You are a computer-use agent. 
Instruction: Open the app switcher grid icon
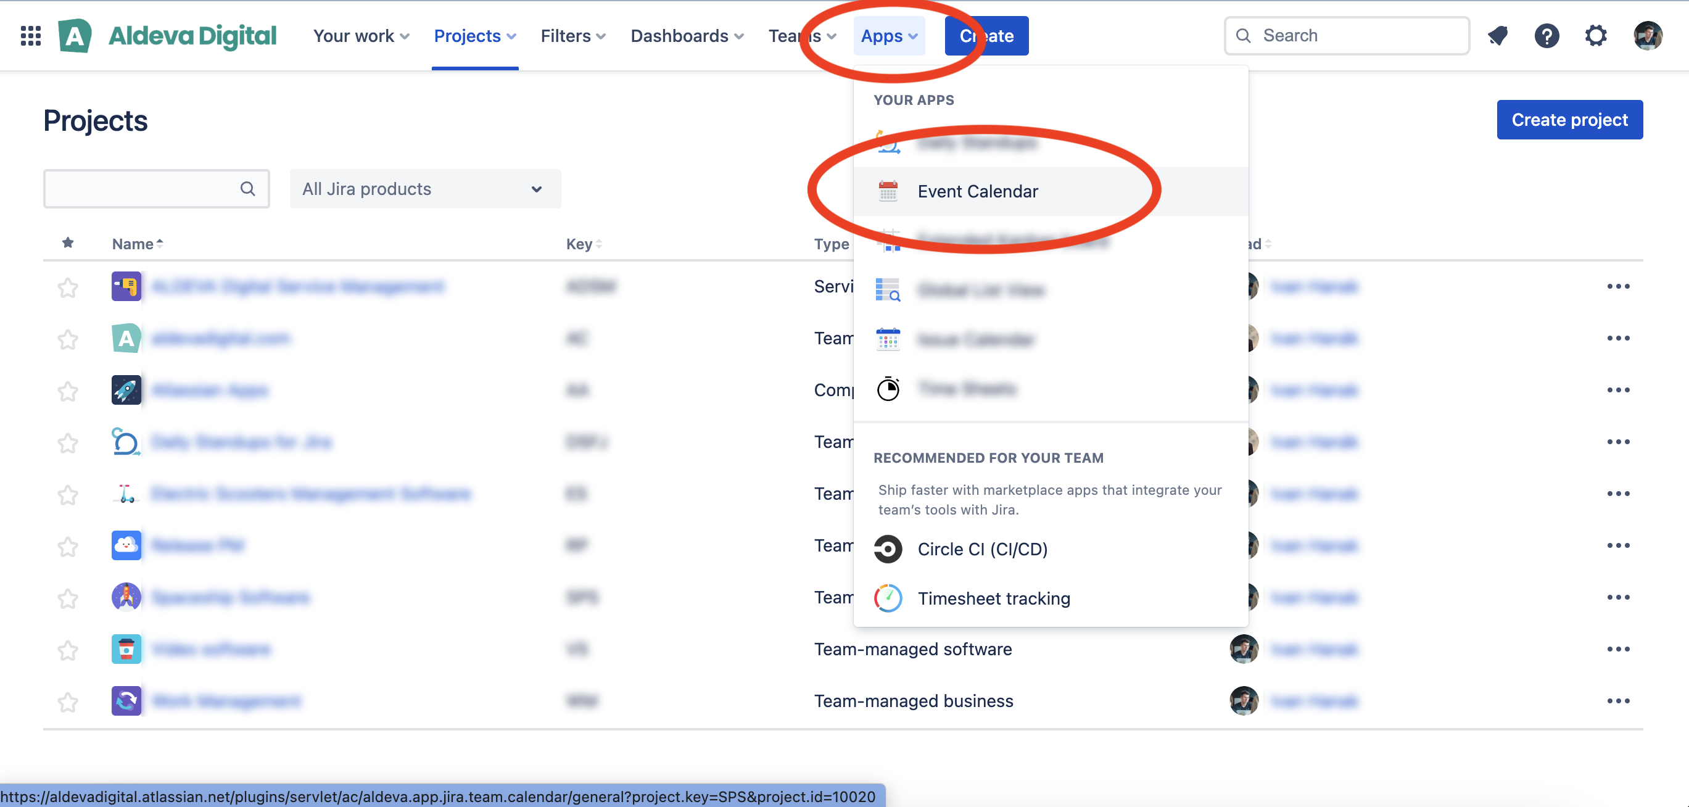[31, 36]
